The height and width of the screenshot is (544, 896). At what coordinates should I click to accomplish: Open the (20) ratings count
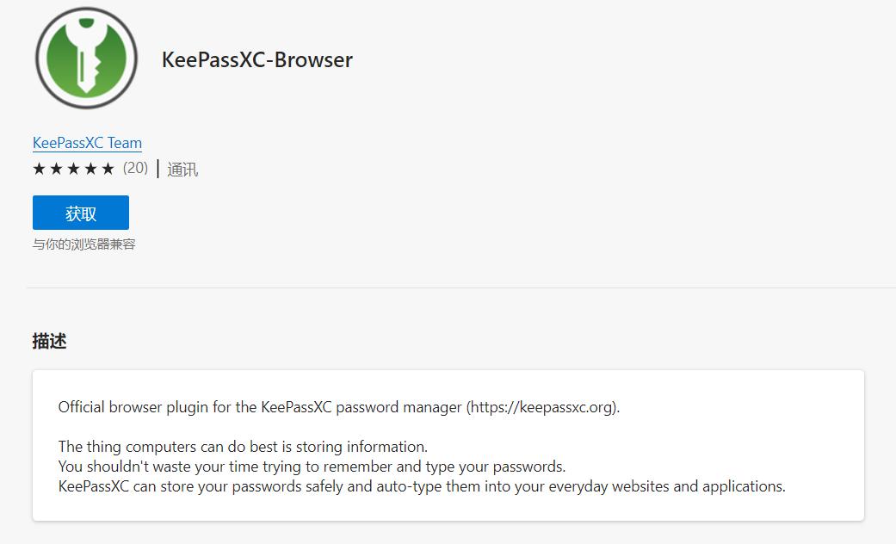coord(135,168)
